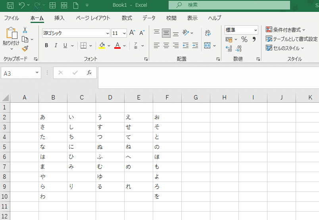Click the insert function fx button

point(89,73)
